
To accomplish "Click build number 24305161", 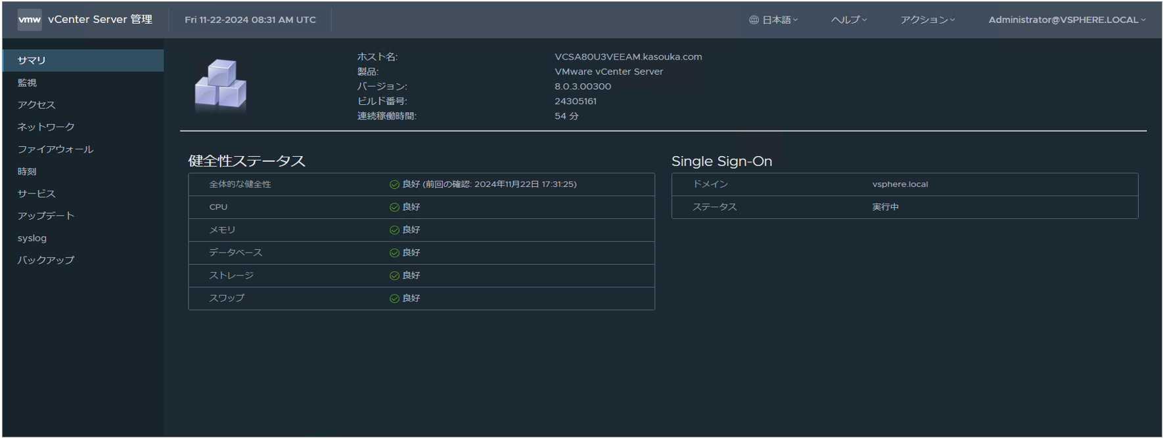I will [576, 101].
